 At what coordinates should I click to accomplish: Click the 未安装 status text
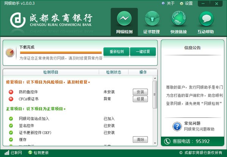[x=109, y=92]
